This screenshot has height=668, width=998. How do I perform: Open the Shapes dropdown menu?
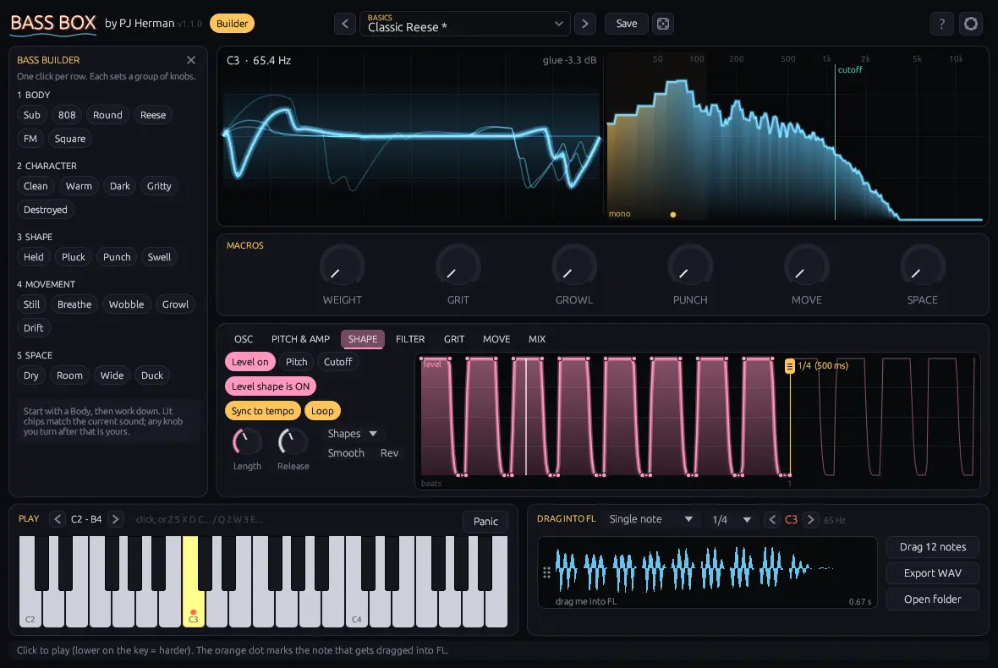352,434
